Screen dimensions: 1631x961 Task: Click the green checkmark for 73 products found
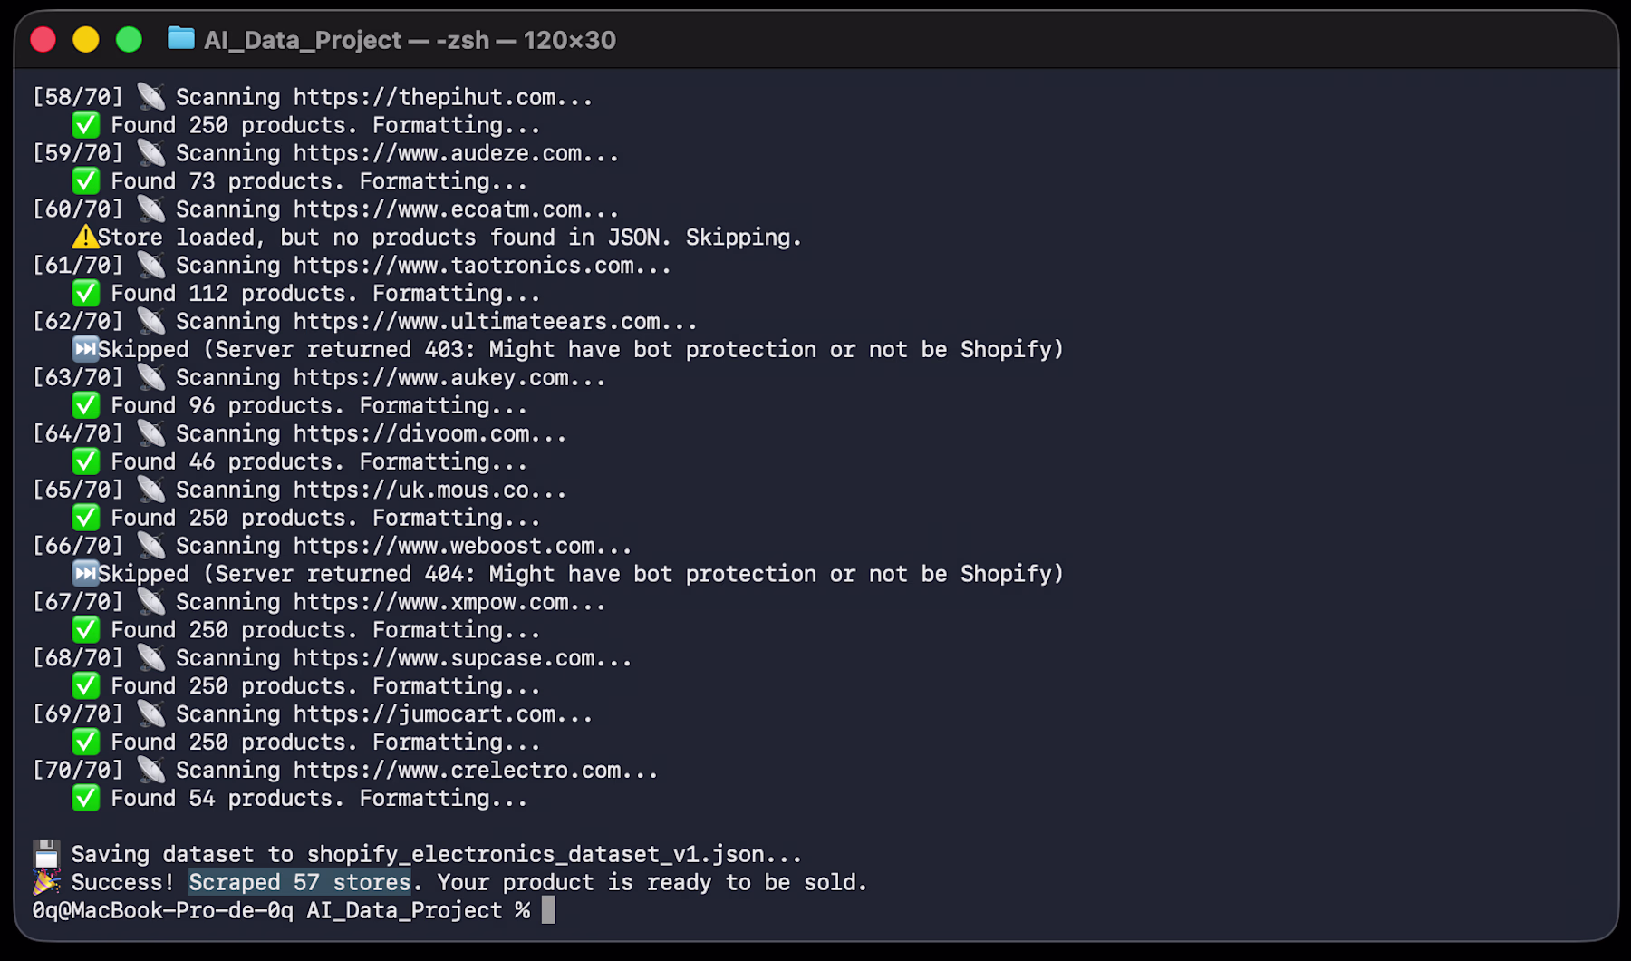coord(86,181)
